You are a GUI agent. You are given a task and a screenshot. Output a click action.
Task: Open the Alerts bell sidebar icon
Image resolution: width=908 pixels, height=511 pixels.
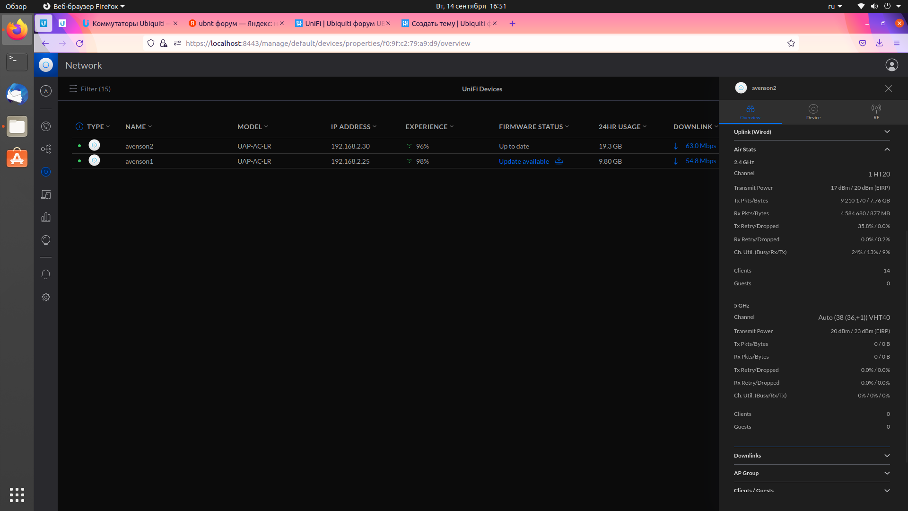click(46, 274)
